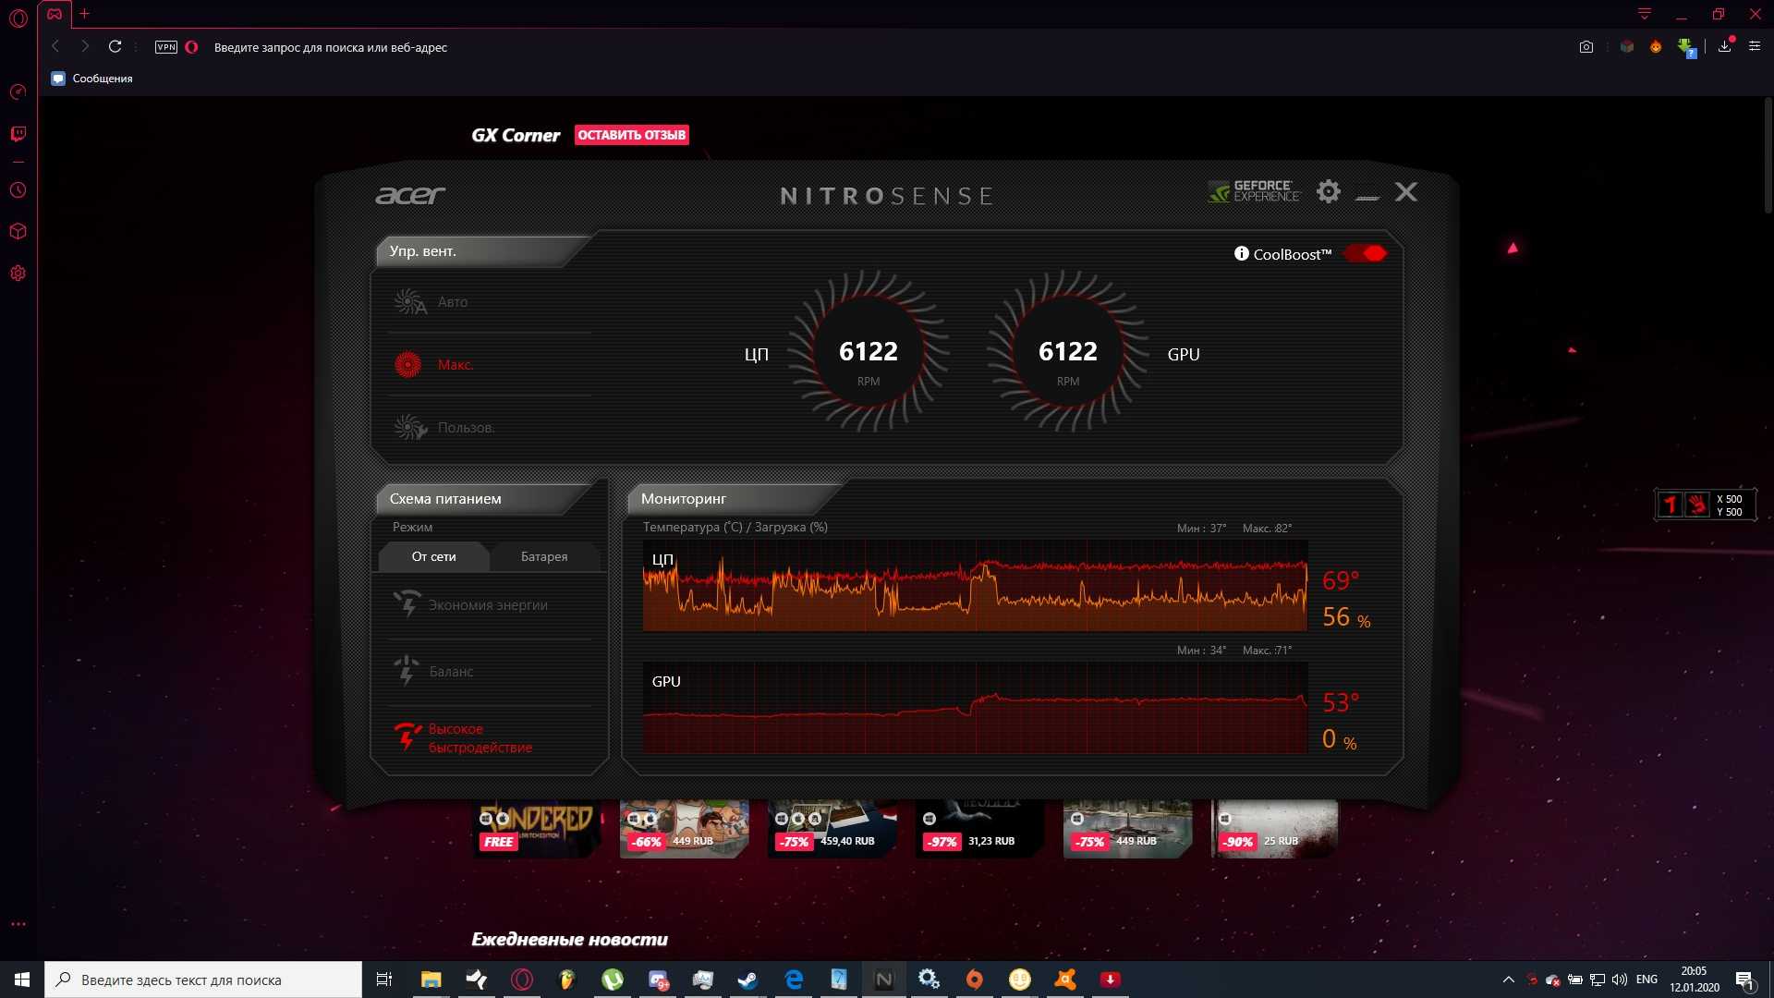The height and width of the screenshot is (998, 1774).
Task: Open Extensions cube in Opera sidebar
Action: pos(18,232)
